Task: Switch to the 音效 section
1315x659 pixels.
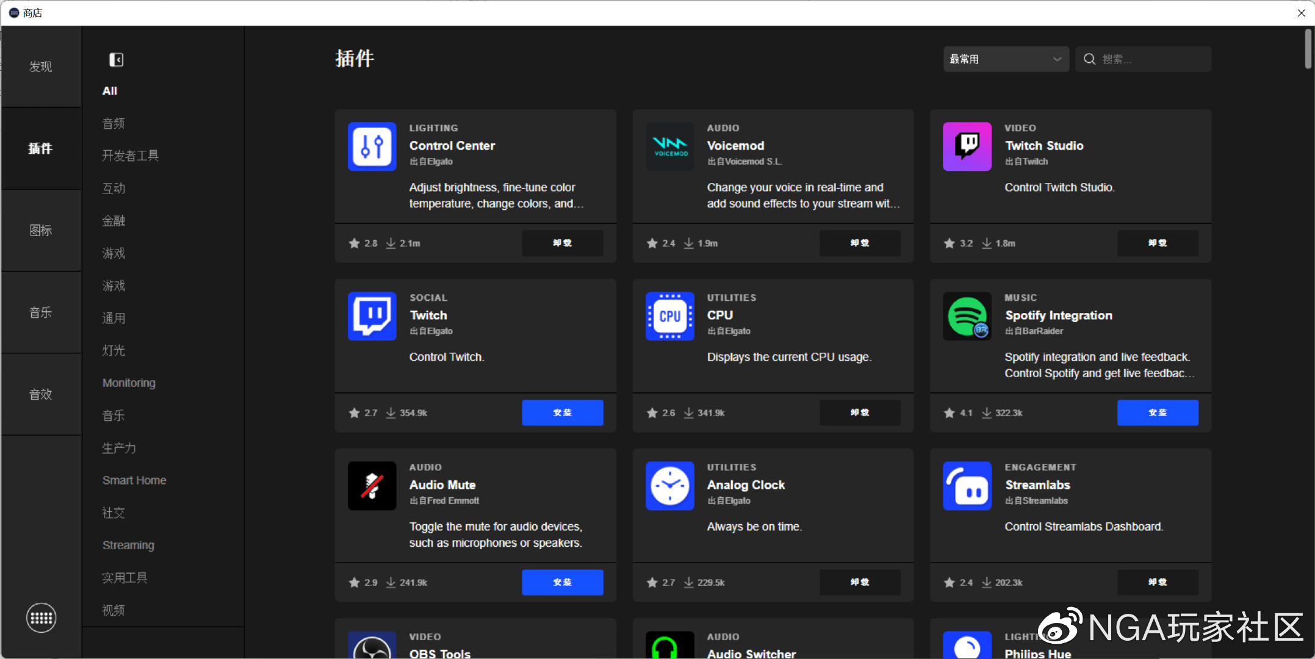Action: point(41,394)
